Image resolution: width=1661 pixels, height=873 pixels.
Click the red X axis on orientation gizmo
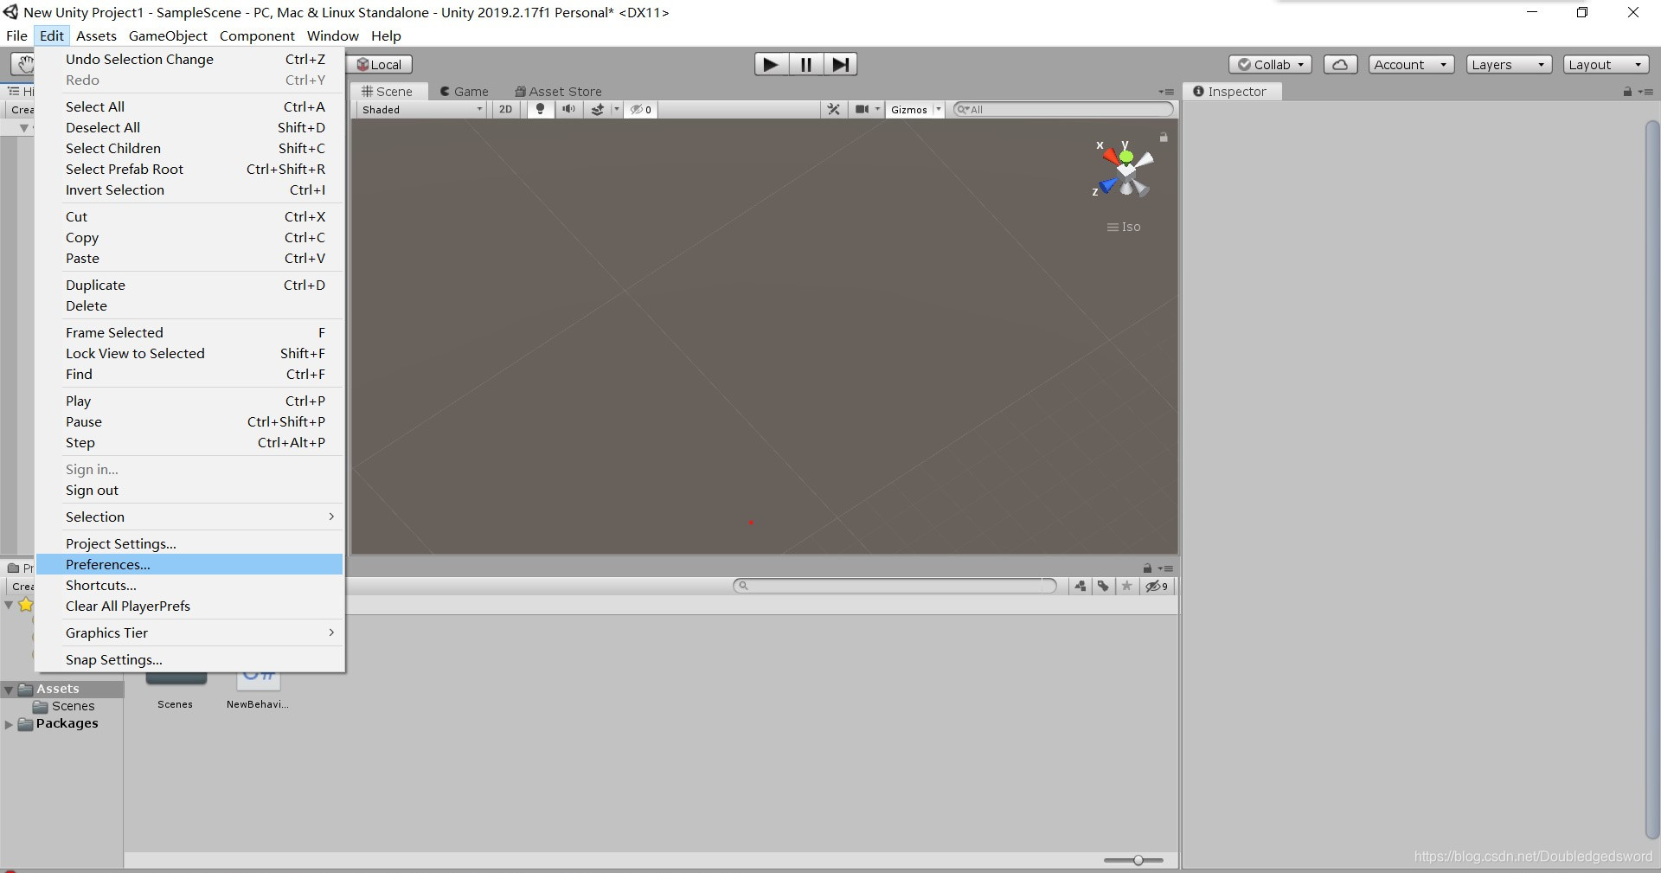pyautogui.click(x=1110, y=157)
